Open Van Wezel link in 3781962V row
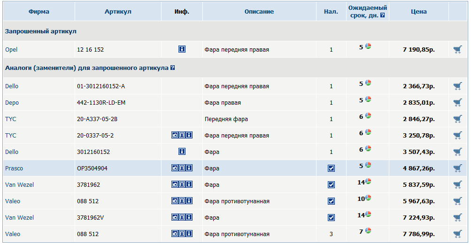The height and width of the screenshot is (245, 471). coord(19,217)
